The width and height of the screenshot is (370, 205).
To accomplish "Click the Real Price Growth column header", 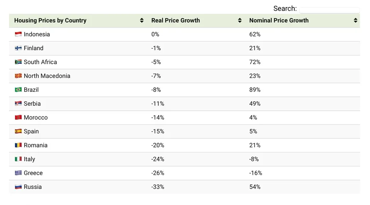I will click(x=176, y=21).
